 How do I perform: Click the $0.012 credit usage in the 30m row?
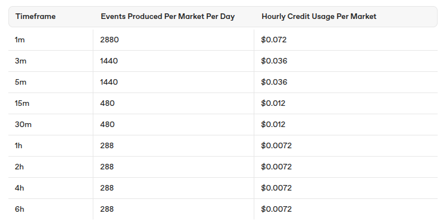point(273,125)
